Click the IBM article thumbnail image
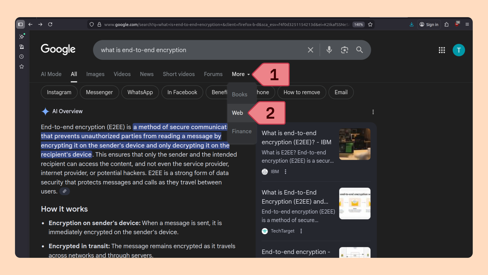The width and height of the screenshot is (488, 275). 355,144
